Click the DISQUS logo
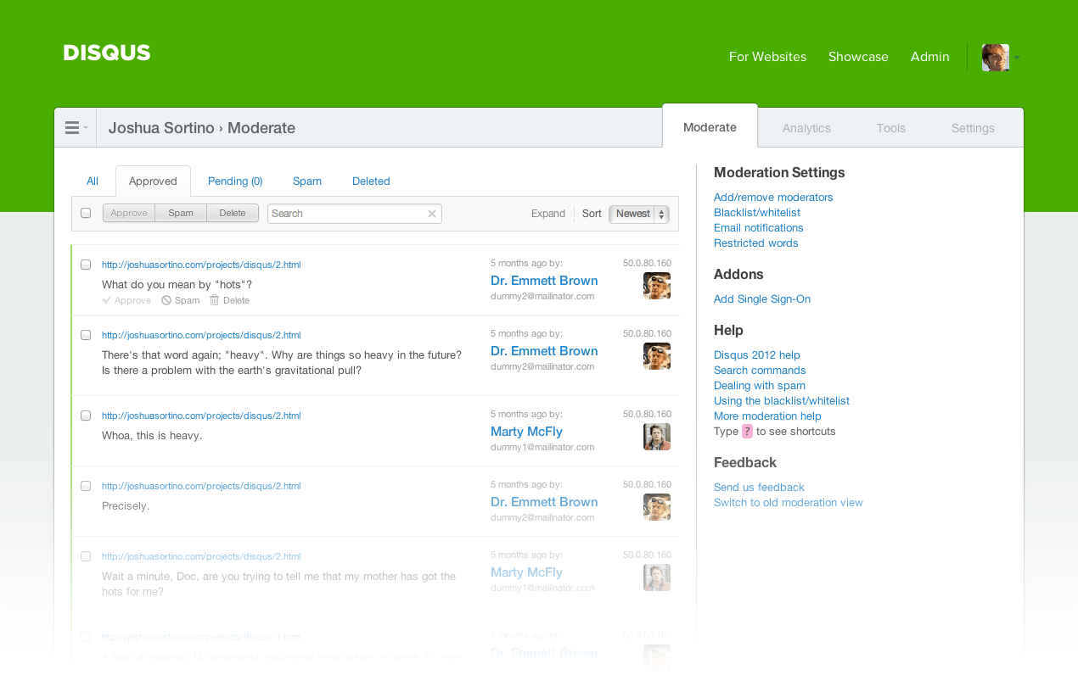Viewport: 1078px width, 675px height. (107, 53)
